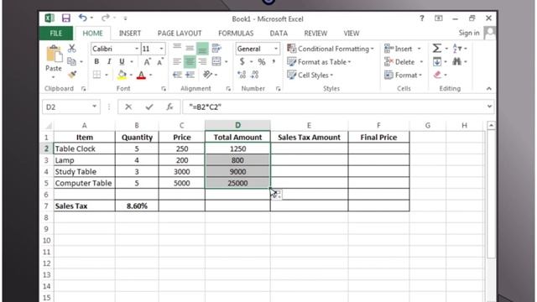This screenshot has height=302, width=537.
Task: Switch to FORMULAS tab
Action: pyautogui.click(x=236, y=34)
